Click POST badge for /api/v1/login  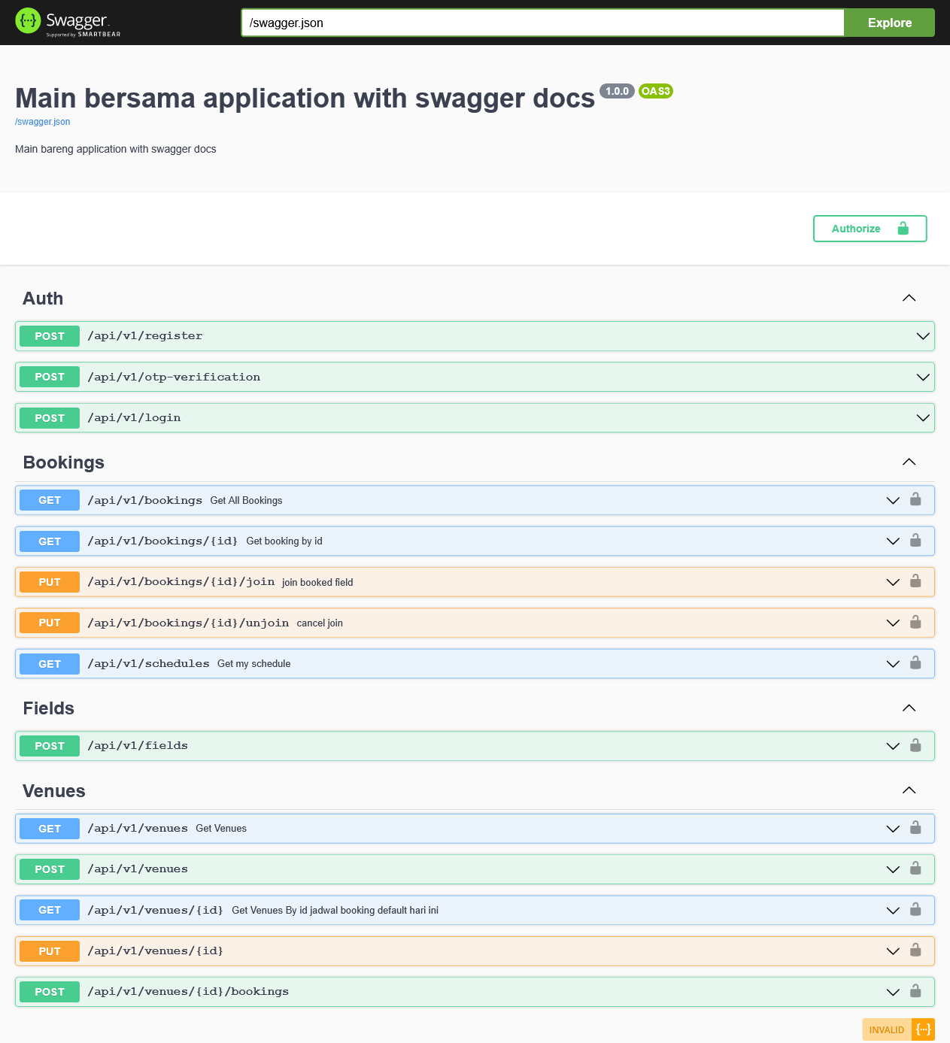[50, 418]
